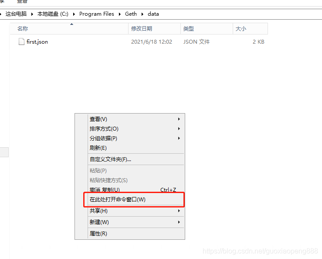Viewport: 322px width, 259px height.
Task: Expand arrow after 本地磁盘 (C:) breadcrumb
Action: [x=74, y=14]
